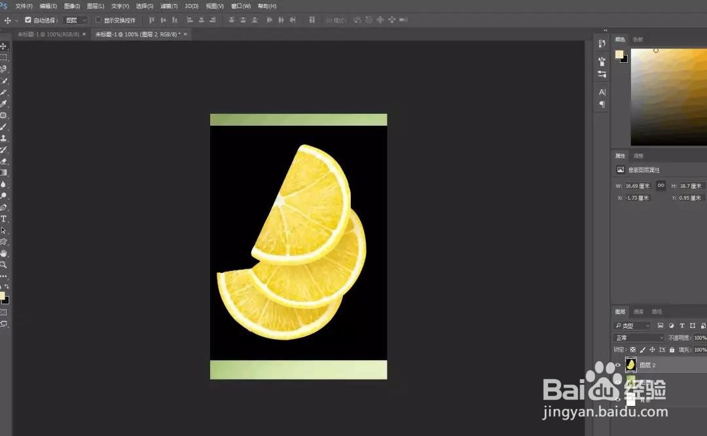Toggle the 自动选择 auto-select checkbox
This screenshot has width=707, height=436.
(x=28, y=20)
